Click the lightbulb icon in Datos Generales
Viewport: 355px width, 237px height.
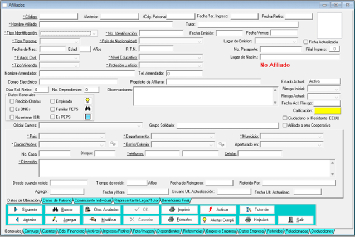coord(87,101)
